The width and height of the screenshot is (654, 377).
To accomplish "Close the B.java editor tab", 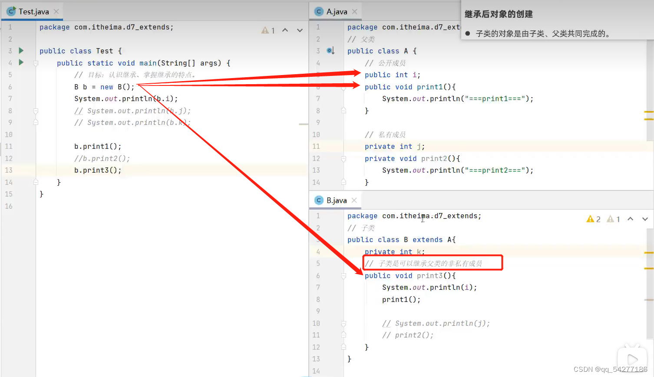I will (x=354, y=200).
